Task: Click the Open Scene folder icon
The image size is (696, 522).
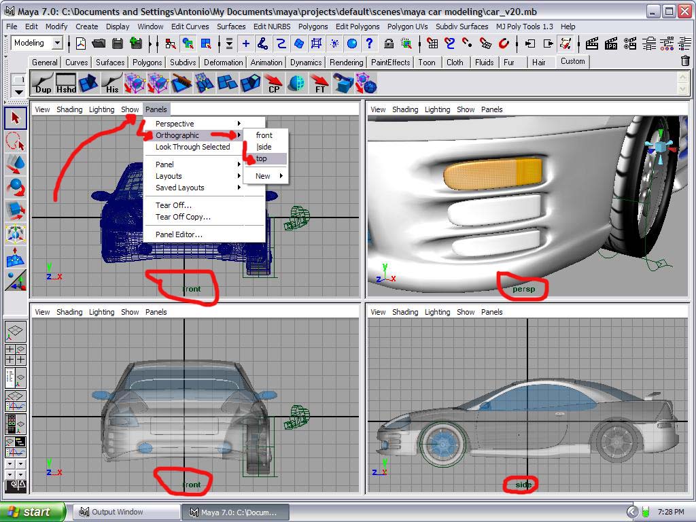Action: pos(99,43)
